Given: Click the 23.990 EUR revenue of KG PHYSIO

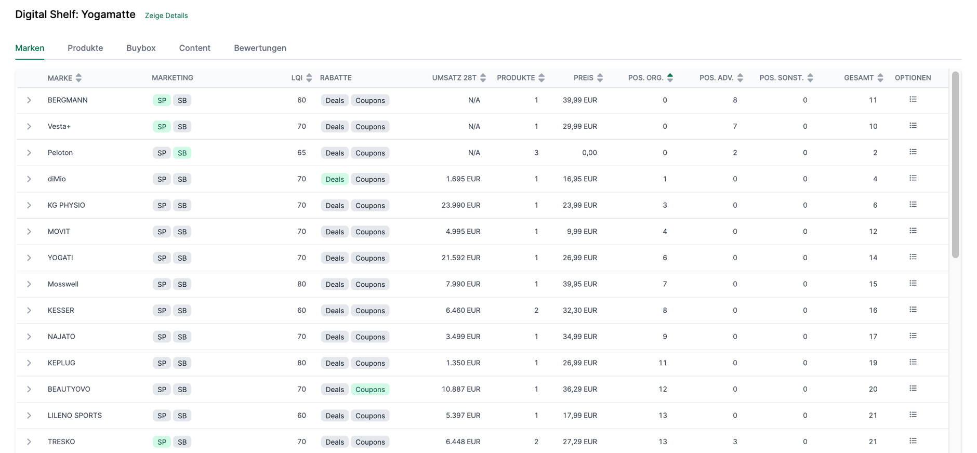Looking at the screenshot, I should (x=461, y=205).
